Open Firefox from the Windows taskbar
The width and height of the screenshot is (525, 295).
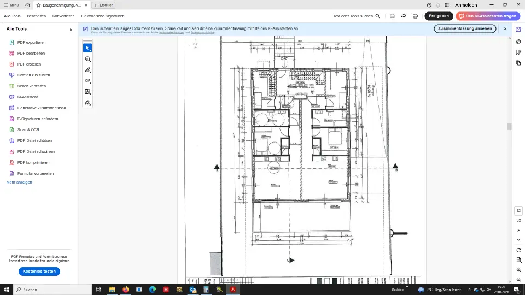pyautogui.click(x=126, y=290)
